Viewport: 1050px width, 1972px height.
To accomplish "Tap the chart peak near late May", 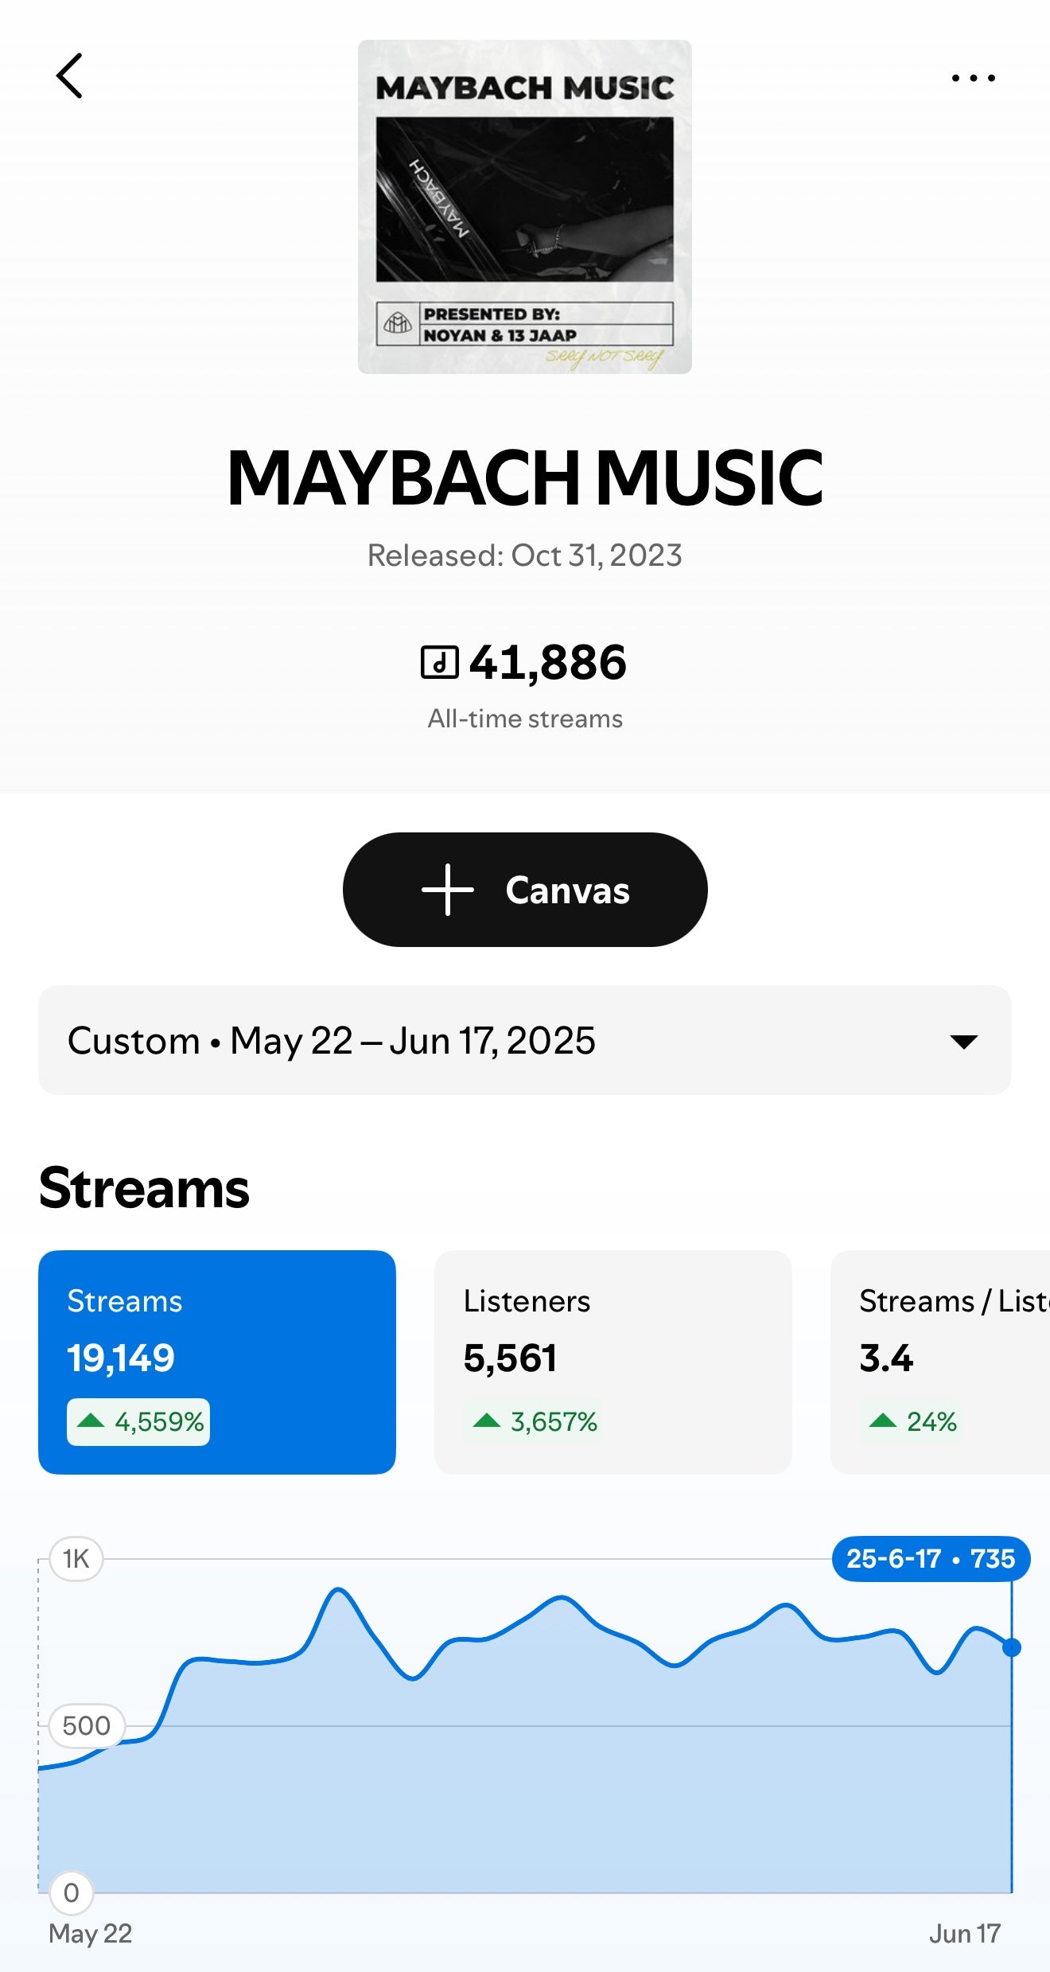I will click(339, 1590).
